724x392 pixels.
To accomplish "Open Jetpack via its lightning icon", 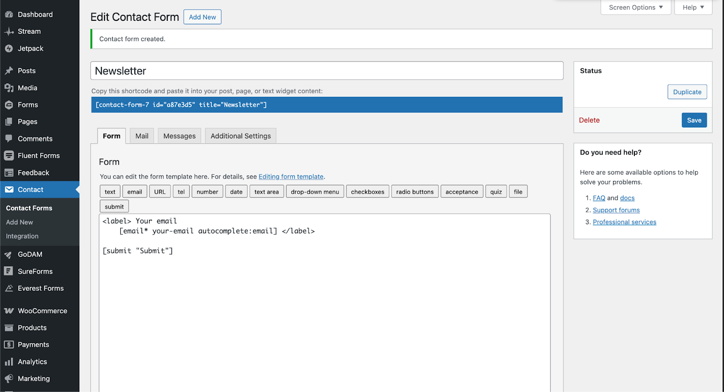I will [9, 48].
